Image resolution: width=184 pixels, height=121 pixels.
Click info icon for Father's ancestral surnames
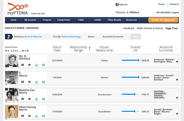click(x=177, y=62)
